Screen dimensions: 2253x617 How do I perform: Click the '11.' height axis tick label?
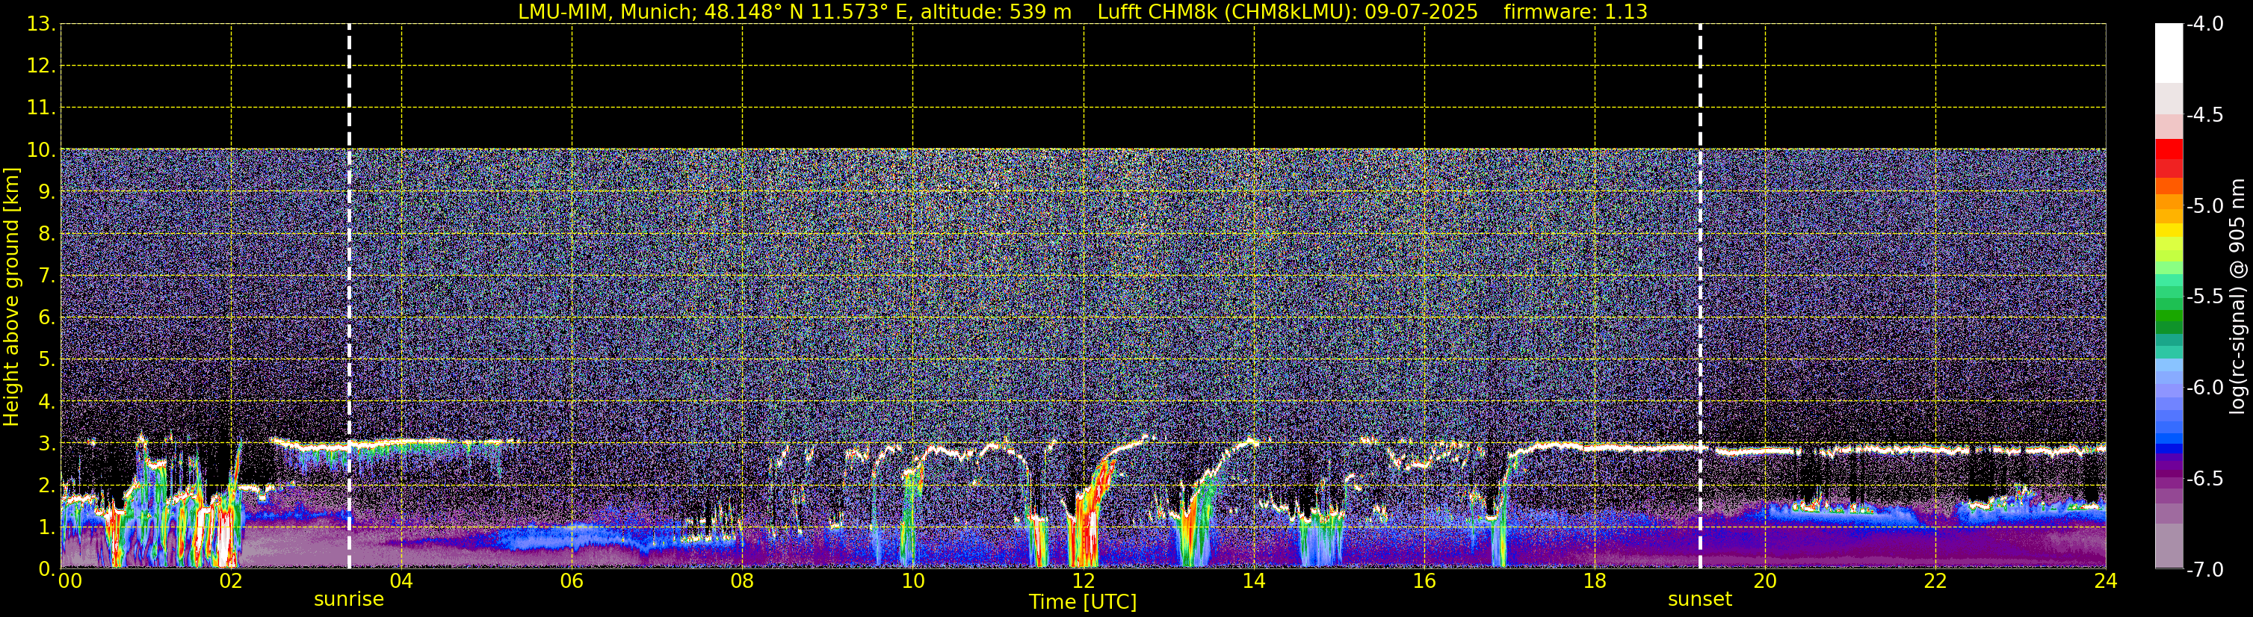(40, 108)
